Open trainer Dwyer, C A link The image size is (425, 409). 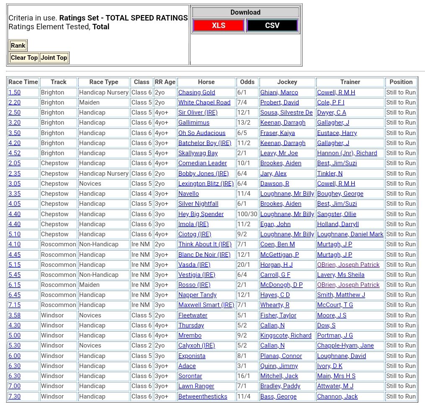click(x=331, y=112)
